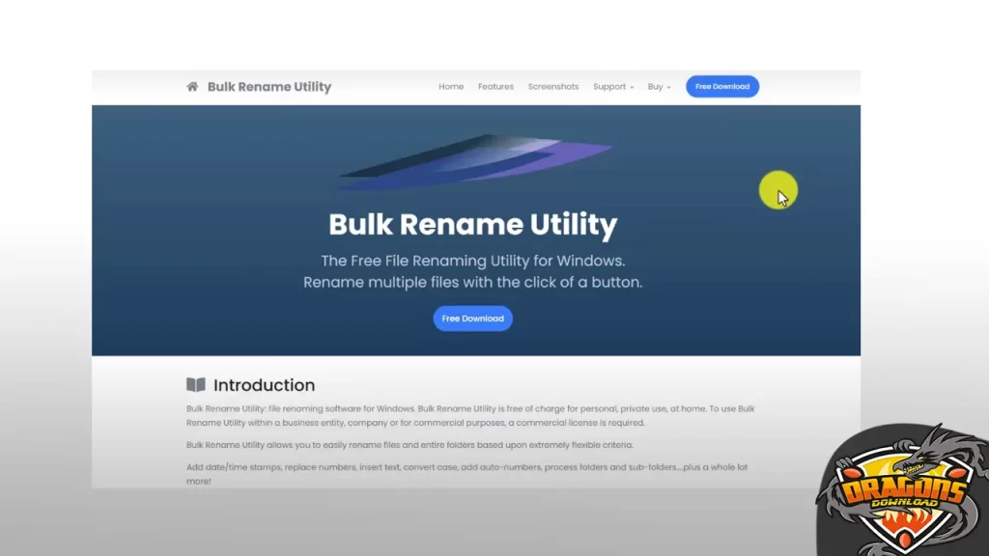989x556 pixels.
Task: Click the Introduction section heading
Action: [263, 384]
